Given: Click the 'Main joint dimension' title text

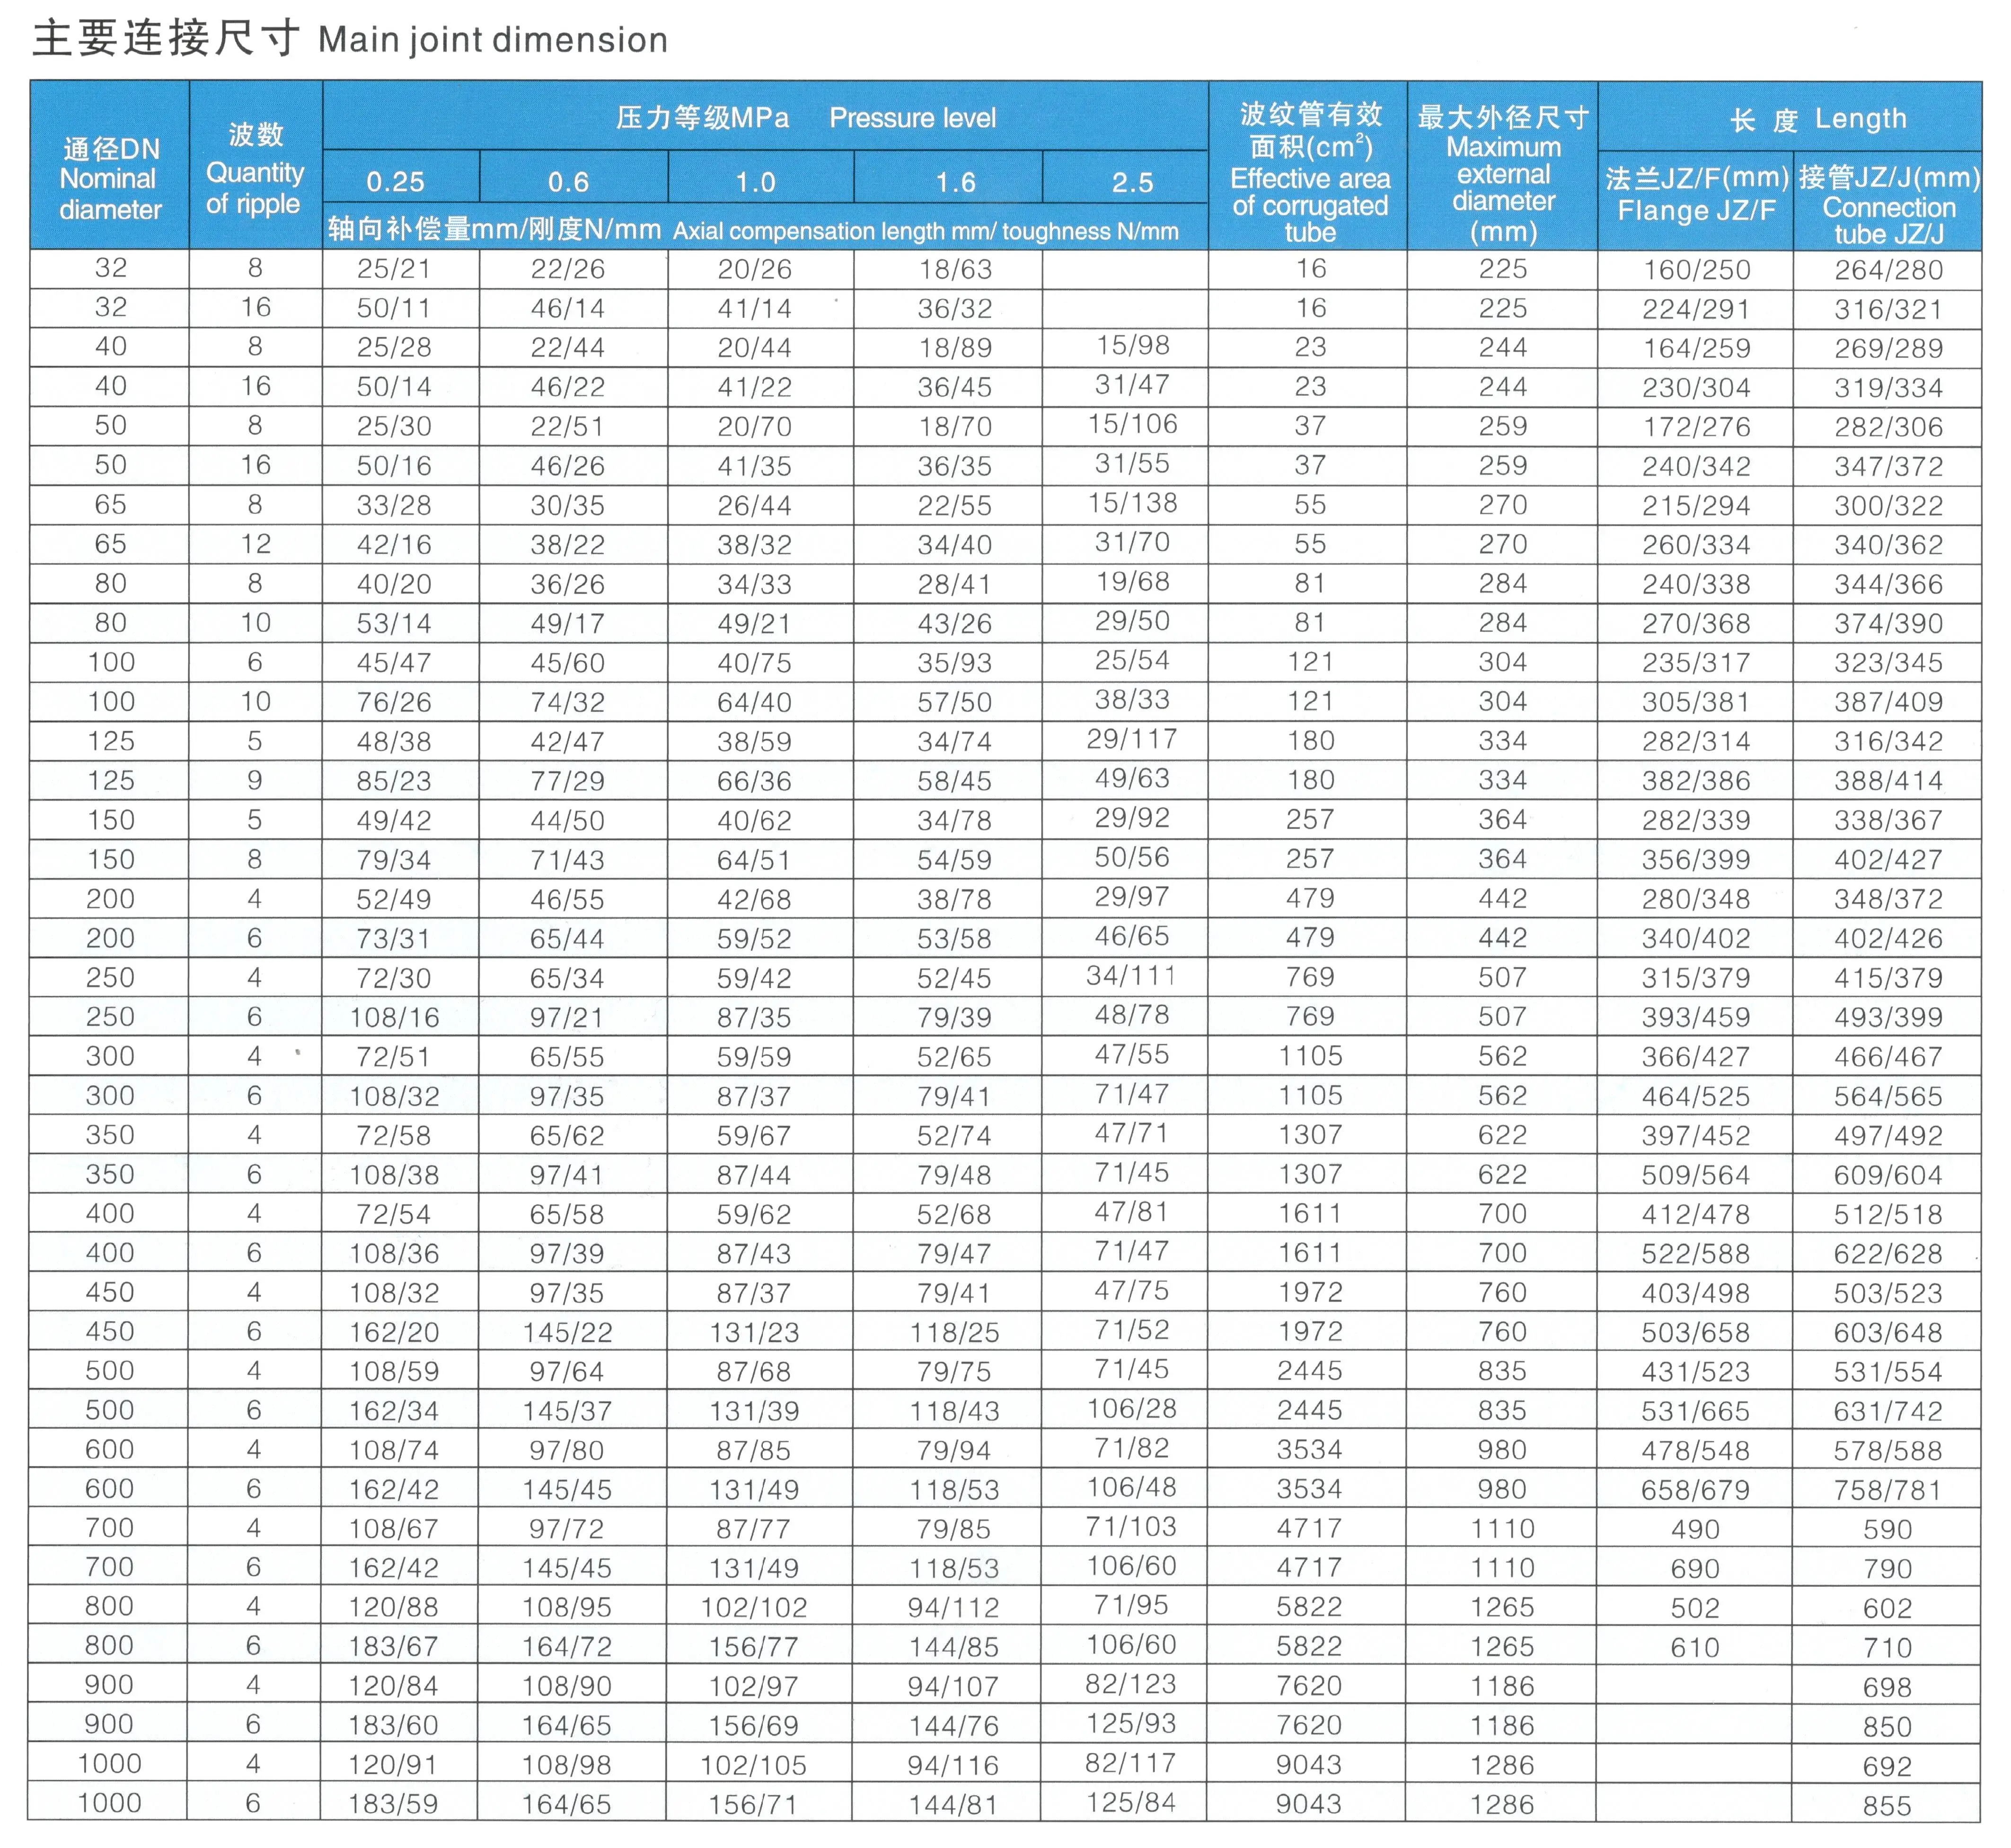Looking at the screenshot, I should click(x=492, y=40).
